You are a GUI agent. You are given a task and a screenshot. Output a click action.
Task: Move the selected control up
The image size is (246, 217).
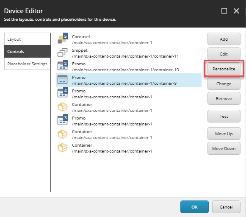(x=224, y=134)
